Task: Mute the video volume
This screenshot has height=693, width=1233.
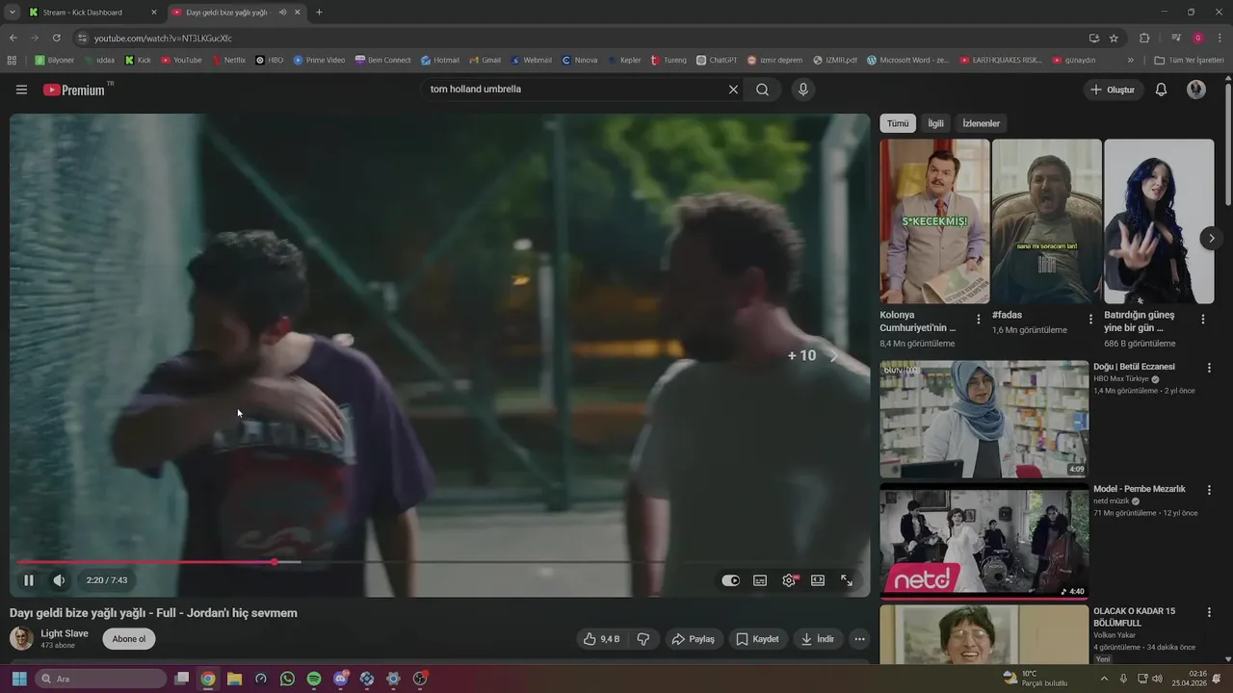Action: (59, 580)
